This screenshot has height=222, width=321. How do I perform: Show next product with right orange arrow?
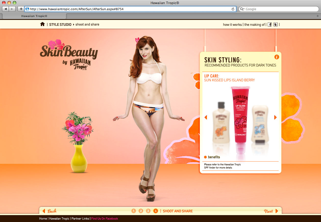tap(275, 117)
